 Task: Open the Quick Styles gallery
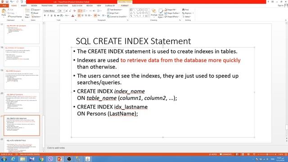161,13
